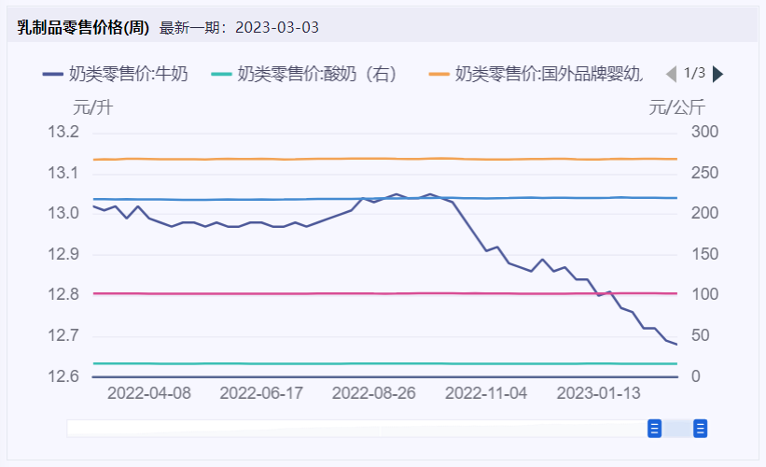Click the empty zoom slider track
This screenshot has height=467, width=766.
(355, 429)
